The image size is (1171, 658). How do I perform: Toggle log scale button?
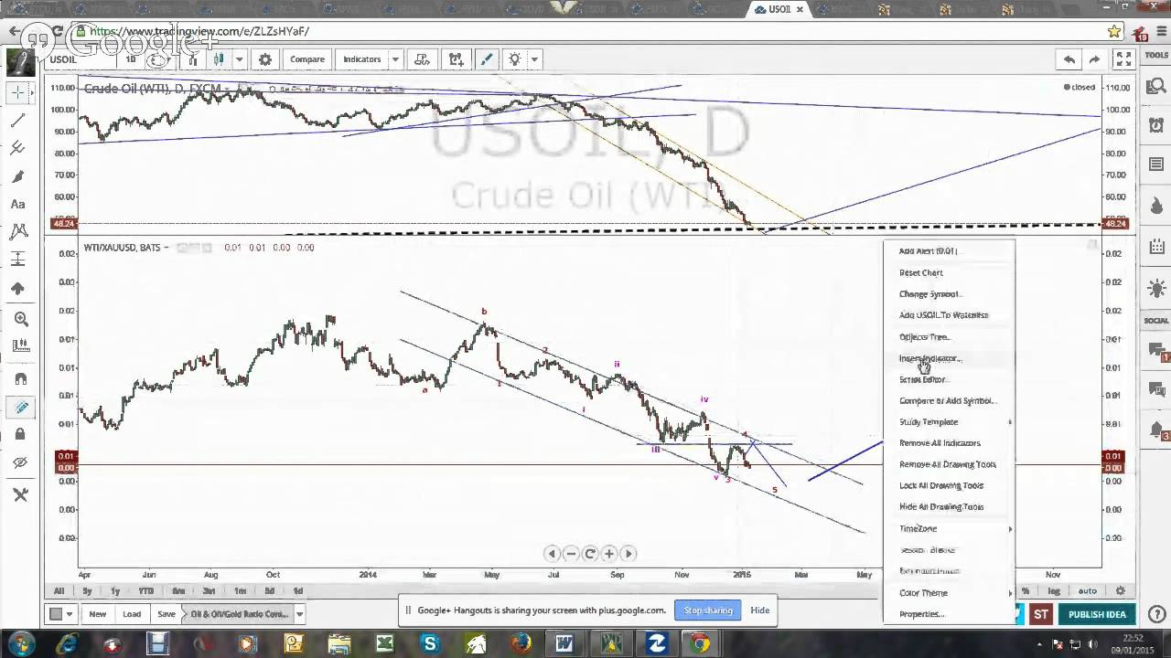[x=1054, y=591]
